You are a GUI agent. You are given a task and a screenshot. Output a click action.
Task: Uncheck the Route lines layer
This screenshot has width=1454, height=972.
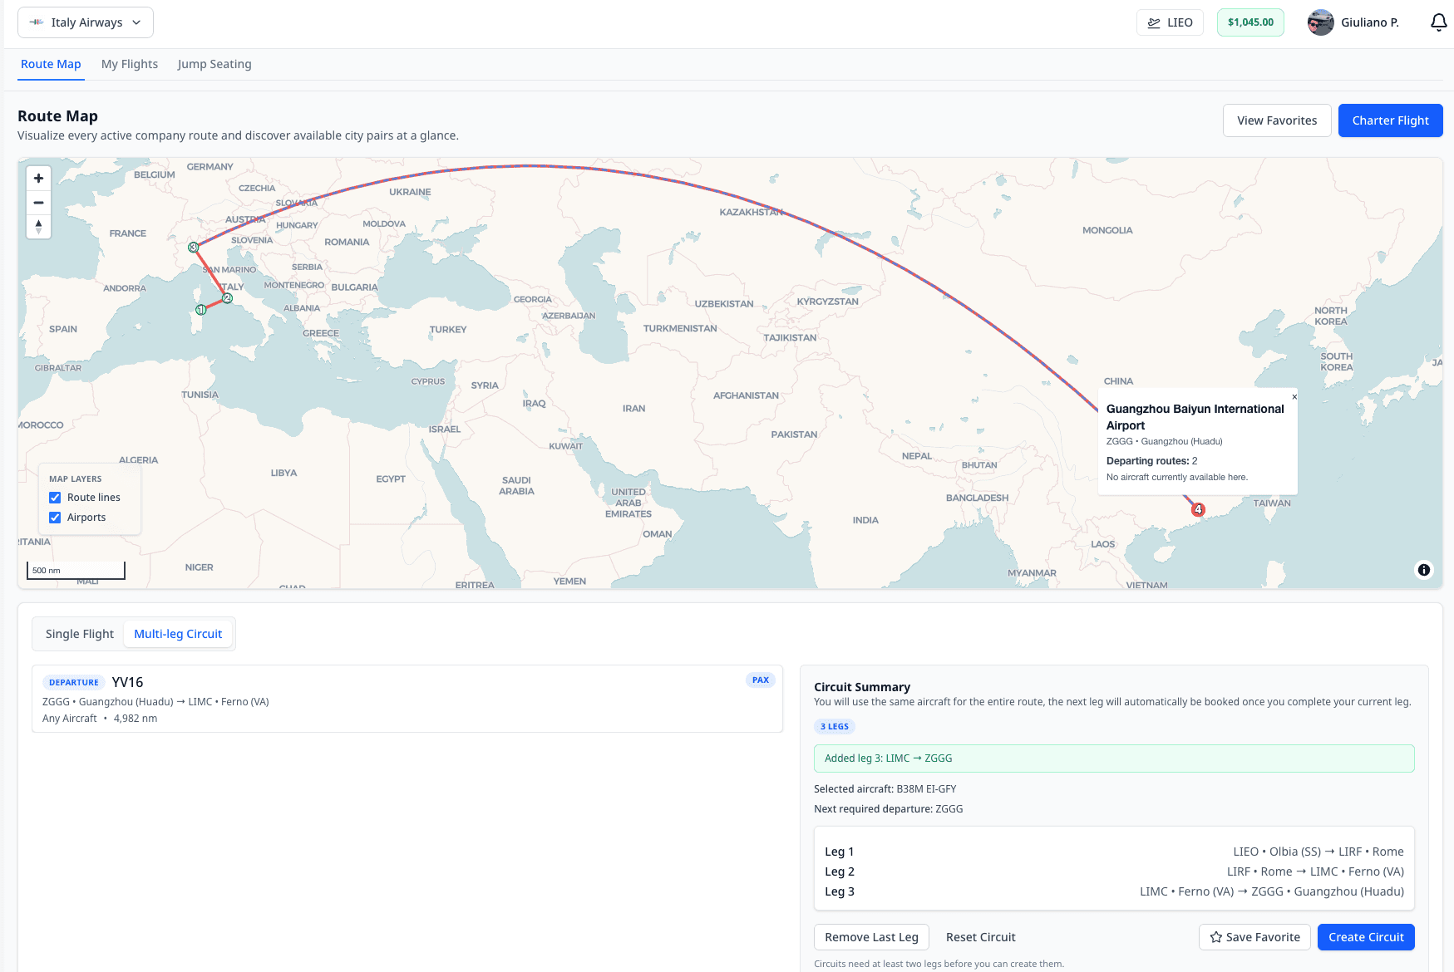55,498
